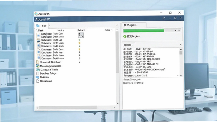
Task: Click the folder icon on the file tab
Action: (38, 26)
